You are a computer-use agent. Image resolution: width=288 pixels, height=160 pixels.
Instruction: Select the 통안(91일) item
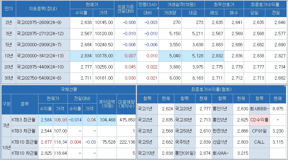point(185,153)
